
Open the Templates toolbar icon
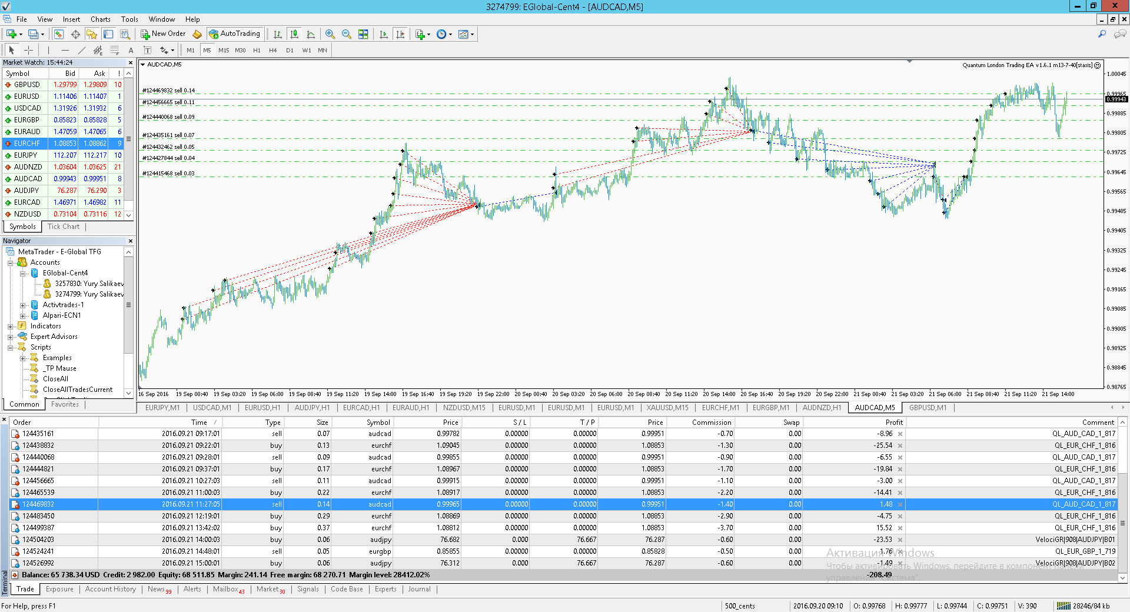point(463,34)
